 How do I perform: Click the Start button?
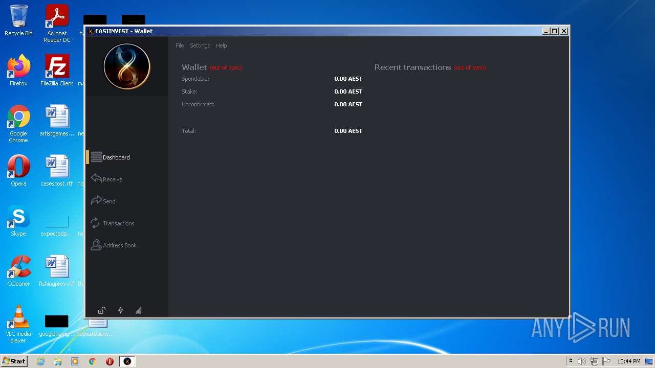click(x=14, y=361)
